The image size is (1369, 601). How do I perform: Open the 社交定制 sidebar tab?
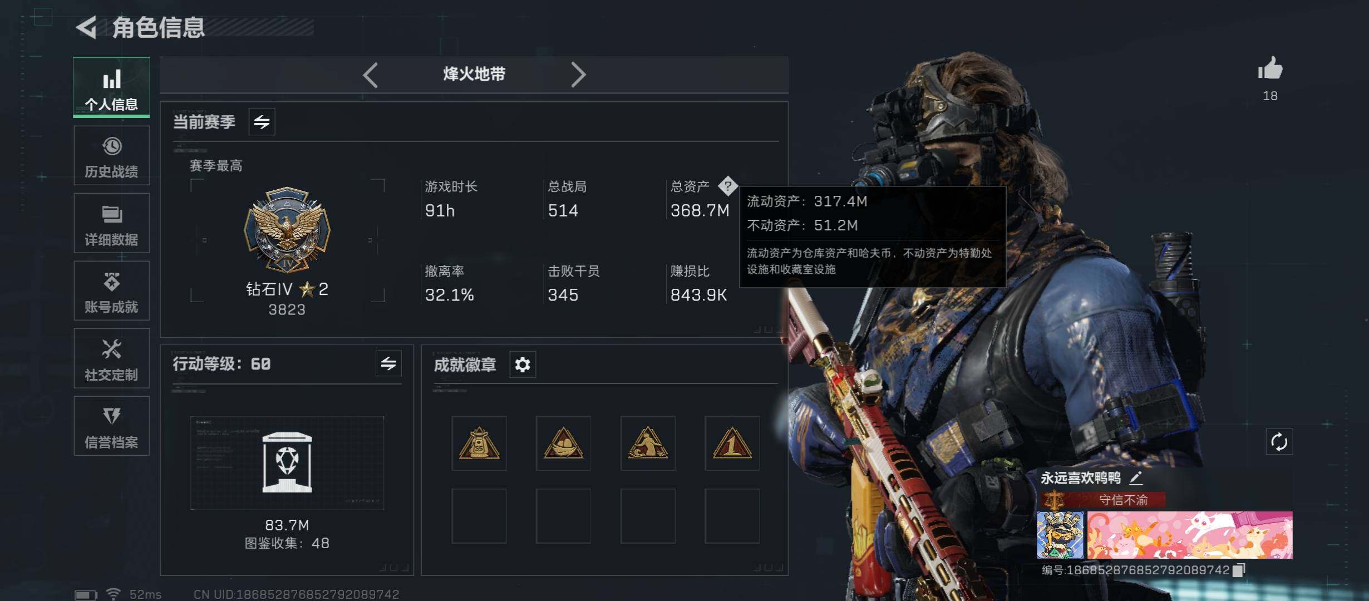point(111,358)
